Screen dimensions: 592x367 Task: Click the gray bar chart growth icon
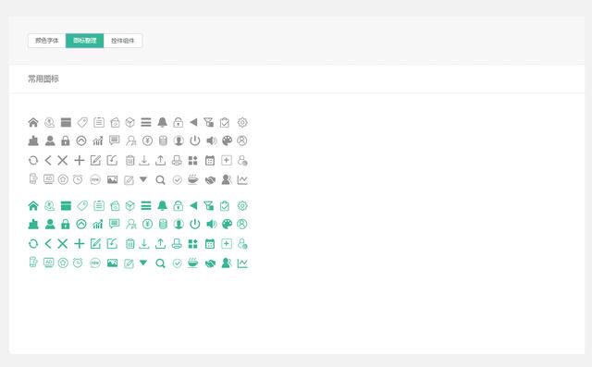coord(98,141)
